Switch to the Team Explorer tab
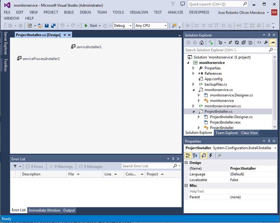280x223 pixels. click(227, 133)
